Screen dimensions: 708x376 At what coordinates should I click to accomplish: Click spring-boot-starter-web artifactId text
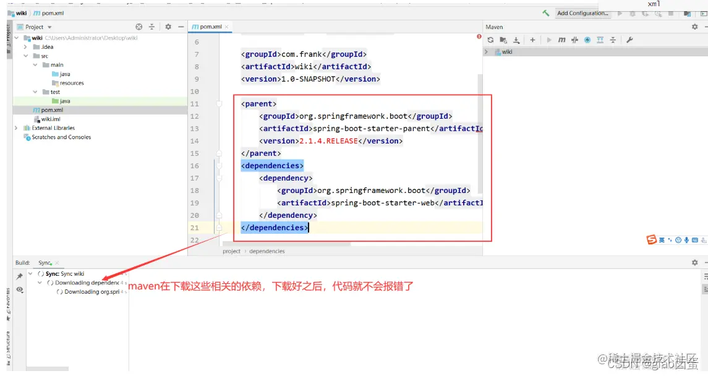pos(383,203)
